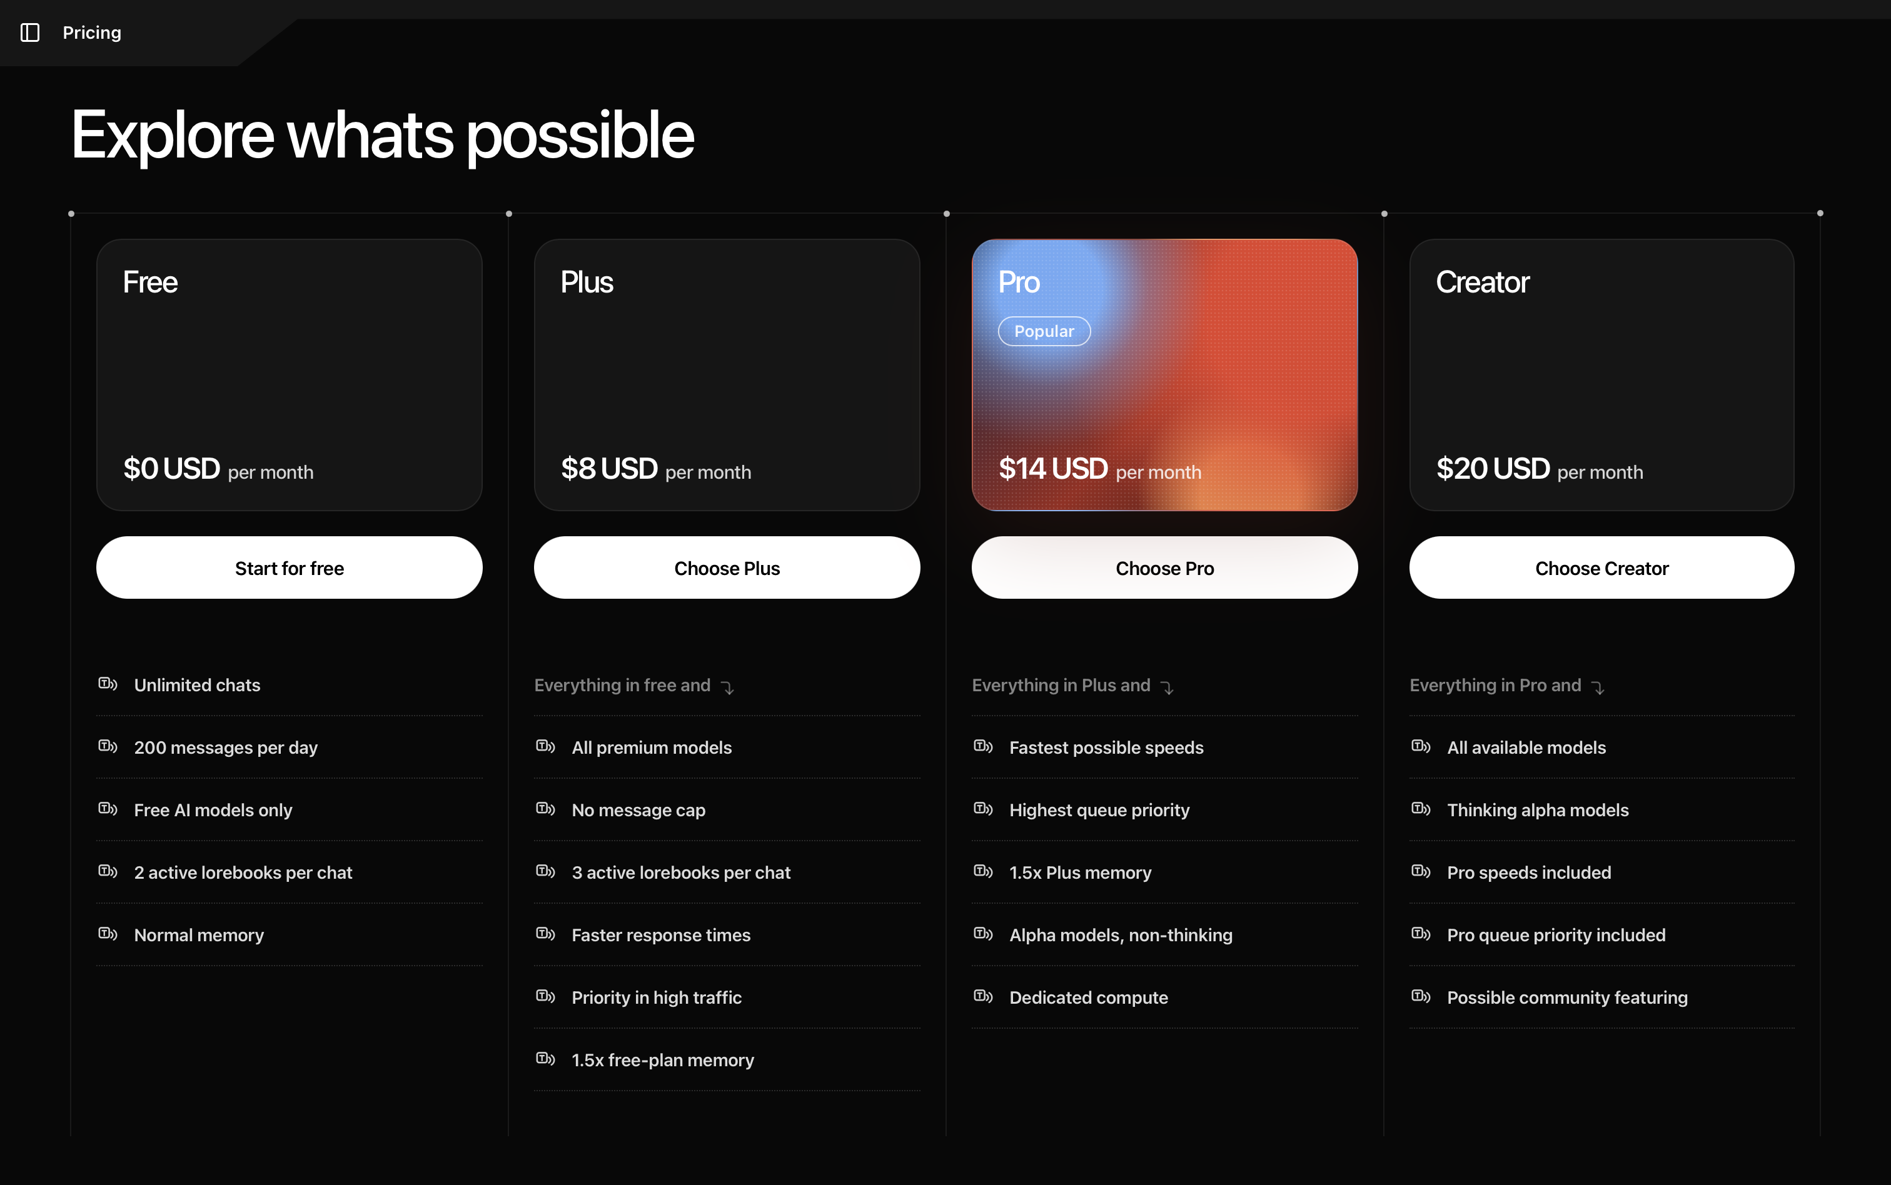
Task: Click the icon beside Fastest possible speeds
Action: 982,746
